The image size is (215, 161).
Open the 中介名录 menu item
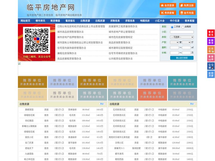175,21
